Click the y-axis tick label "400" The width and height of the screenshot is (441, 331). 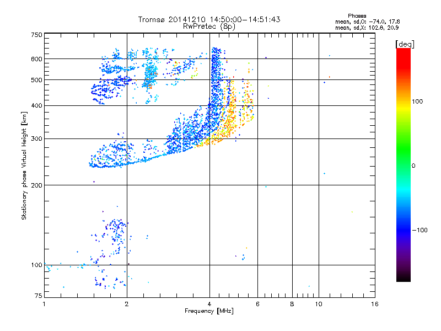tap(36, 106)
